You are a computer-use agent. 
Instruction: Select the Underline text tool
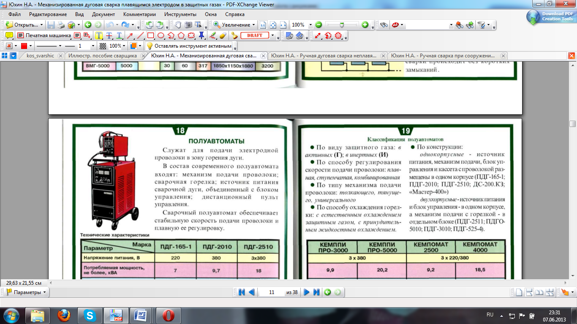(119, 35)
